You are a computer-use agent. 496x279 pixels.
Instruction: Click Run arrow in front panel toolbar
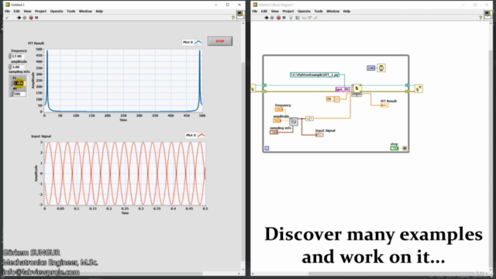(x=19, y=18)
